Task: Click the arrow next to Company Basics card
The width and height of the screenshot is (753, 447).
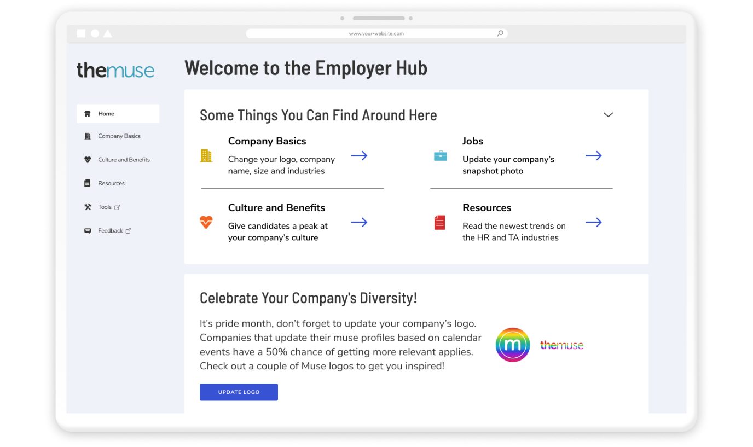Action: click(x=359, y=156)
